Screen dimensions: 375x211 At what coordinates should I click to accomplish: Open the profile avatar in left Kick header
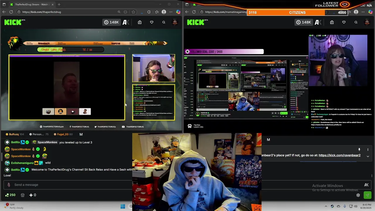pos(175,22)
